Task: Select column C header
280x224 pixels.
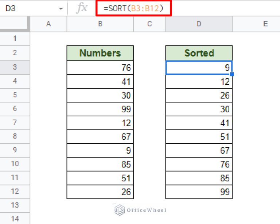Action: [149, 24]
